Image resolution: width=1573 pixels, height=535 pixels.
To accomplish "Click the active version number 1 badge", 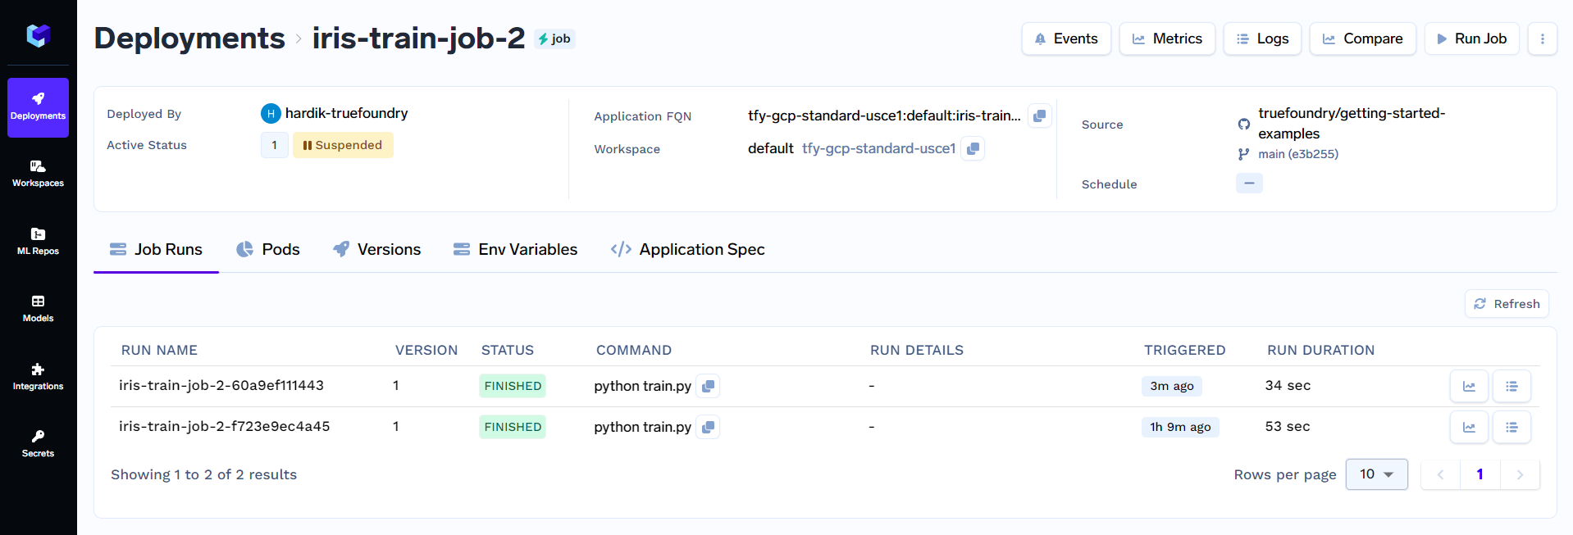I will click(x=275, y=145).
